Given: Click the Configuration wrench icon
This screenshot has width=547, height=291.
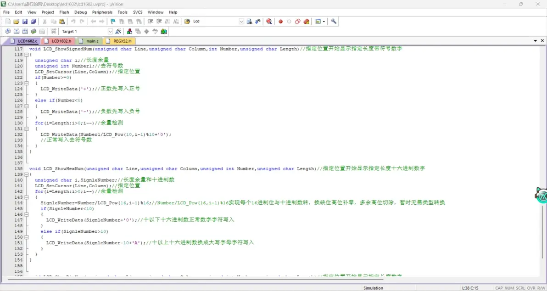Looking at the screenshot, I should [334, 22].
